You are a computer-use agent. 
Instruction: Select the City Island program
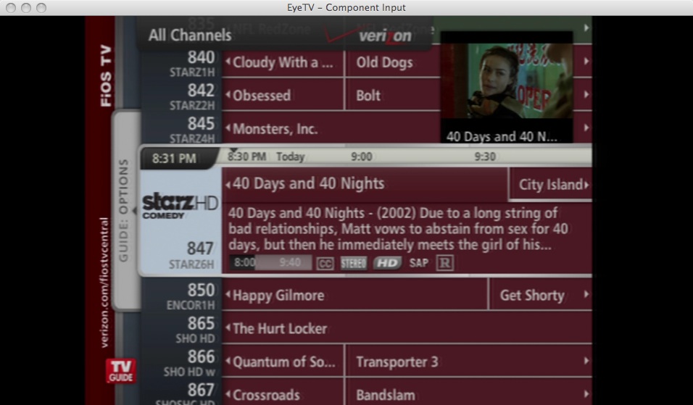[551, 184]
